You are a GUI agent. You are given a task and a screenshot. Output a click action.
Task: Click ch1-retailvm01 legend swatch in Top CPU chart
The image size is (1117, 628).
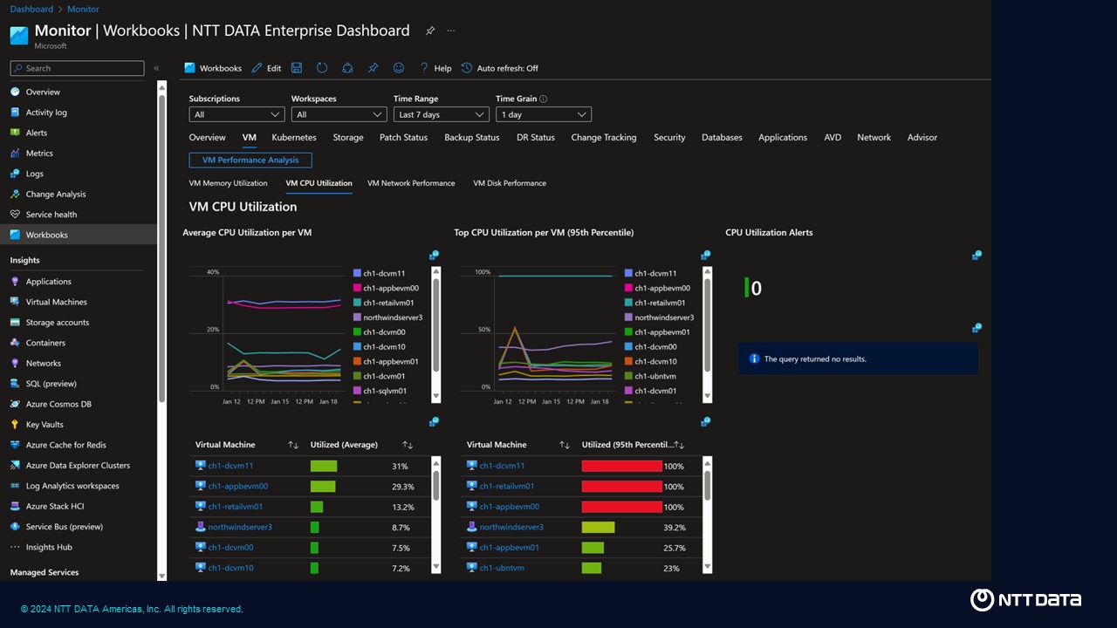click(x=628, y=303)
